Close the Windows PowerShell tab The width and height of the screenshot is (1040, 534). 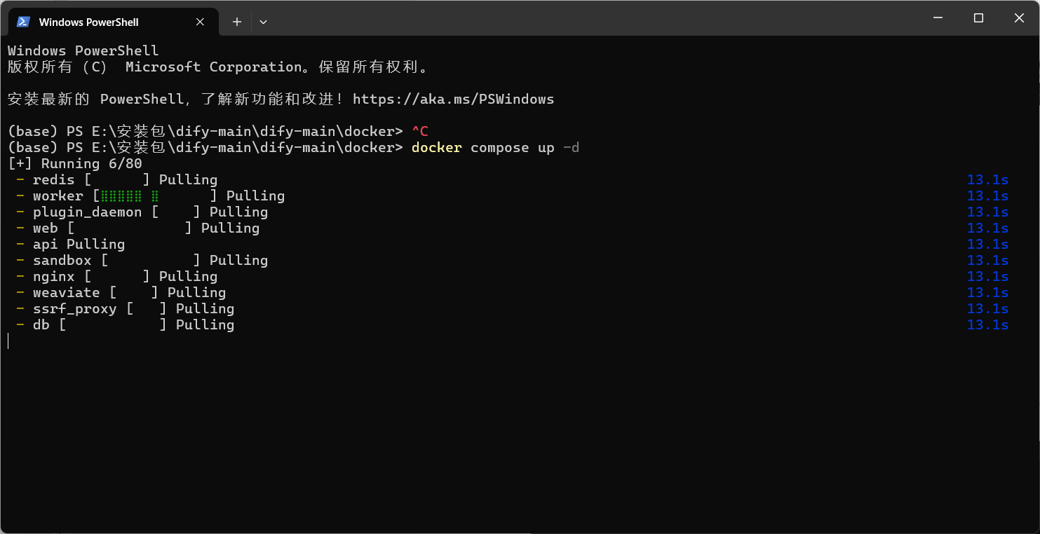pos(200,22)
